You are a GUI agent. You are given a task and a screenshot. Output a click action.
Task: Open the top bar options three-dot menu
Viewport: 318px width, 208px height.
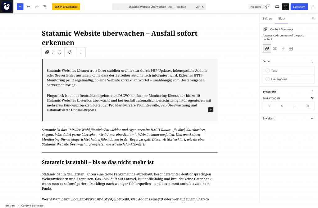point(313,7)
